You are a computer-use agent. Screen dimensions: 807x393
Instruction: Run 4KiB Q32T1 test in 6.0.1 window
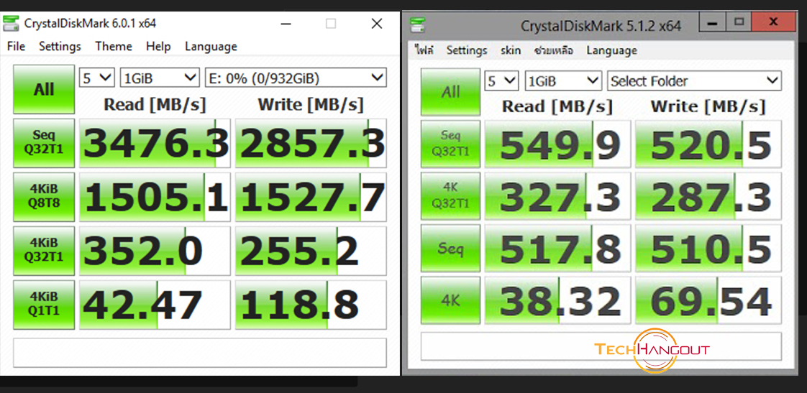click(44, 251)
